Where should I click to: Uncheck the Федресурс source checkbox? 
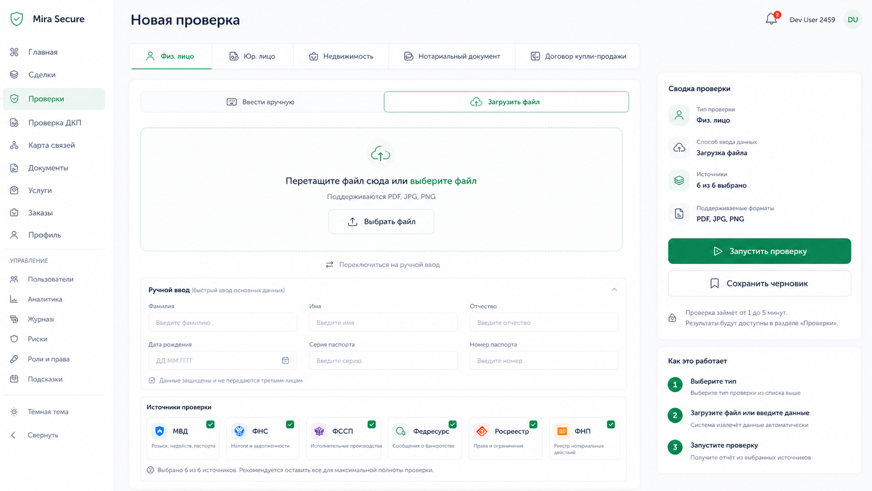point(452,424)
